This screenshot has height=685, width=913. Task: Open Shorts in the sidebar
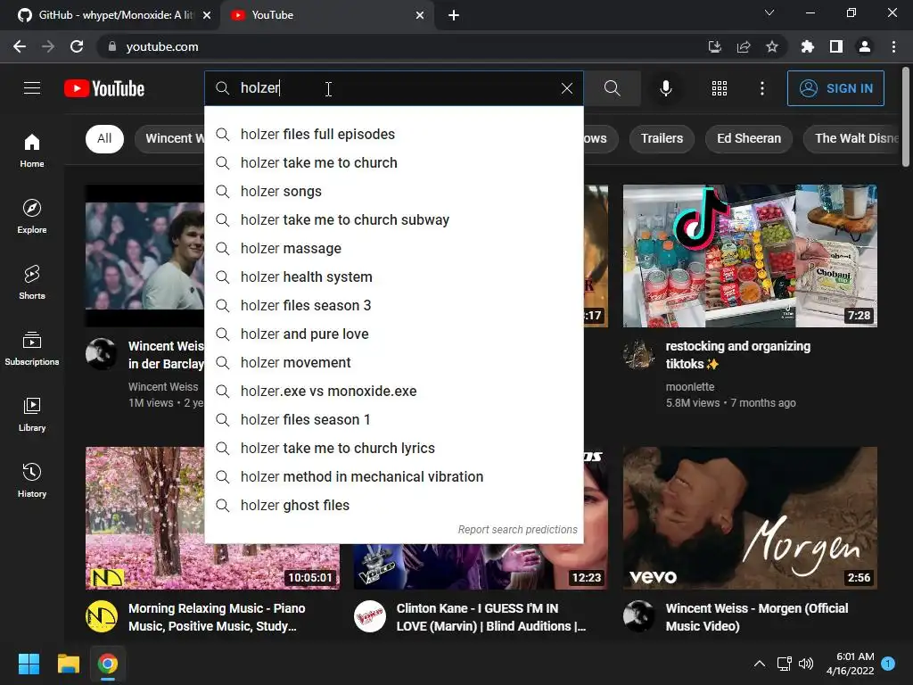point(32,283)
